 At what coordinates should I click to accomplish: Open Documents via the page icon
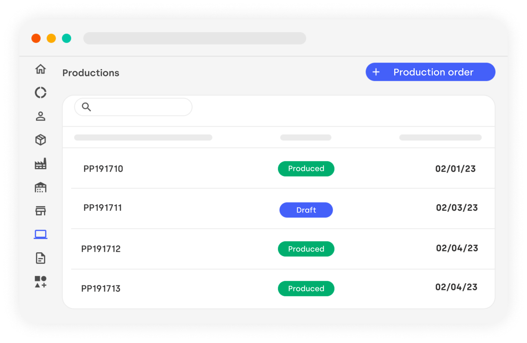[x=41, y=258]
